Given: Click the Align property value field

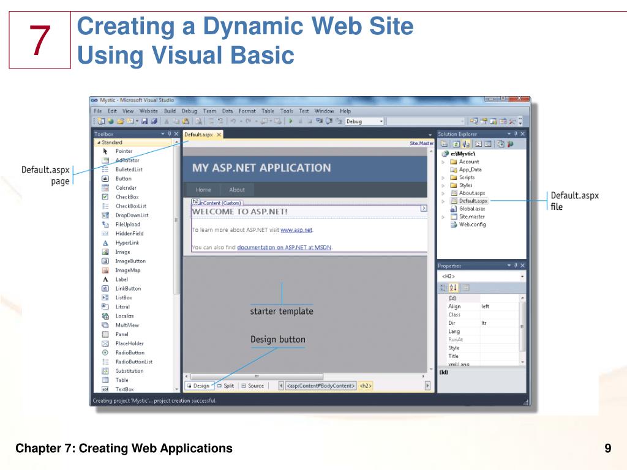Looking at the screenshot, I should pyautogui.click(x=499, y=307).
